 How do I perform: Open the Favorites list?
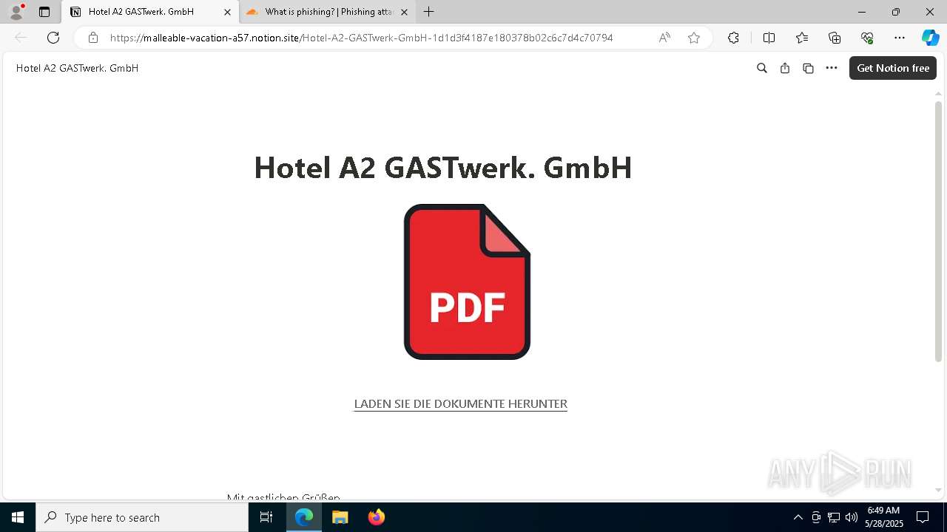(802, 38)
